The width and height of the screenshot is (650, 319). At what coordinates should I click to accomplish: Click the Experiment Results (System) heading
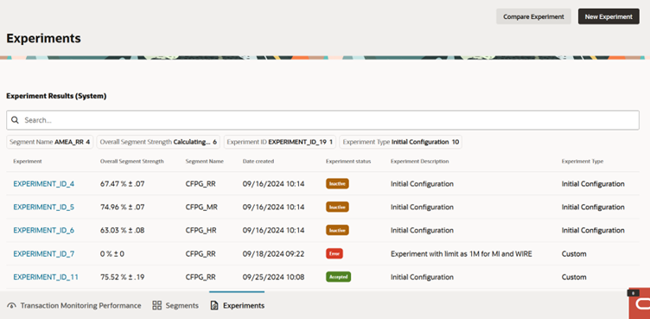pyautogui.click(x=56, y=96)
